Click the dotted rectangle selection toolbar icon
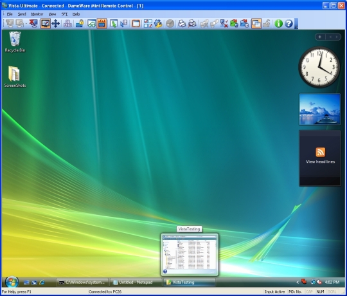Image resolution: width=347 pixels, height=296 pixels. click(x=136, y=23)
